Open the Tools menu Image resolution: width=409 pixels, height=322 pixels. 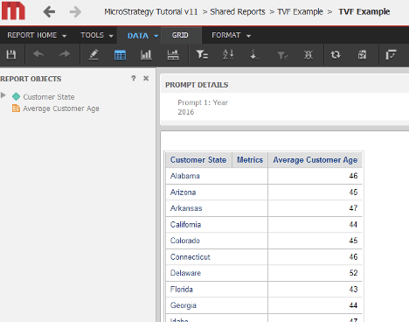(x=92, y=35)
